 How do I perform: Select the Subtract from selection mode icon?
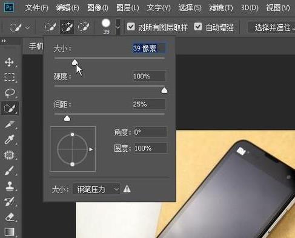pyautogui.click(x=84, y=27)
